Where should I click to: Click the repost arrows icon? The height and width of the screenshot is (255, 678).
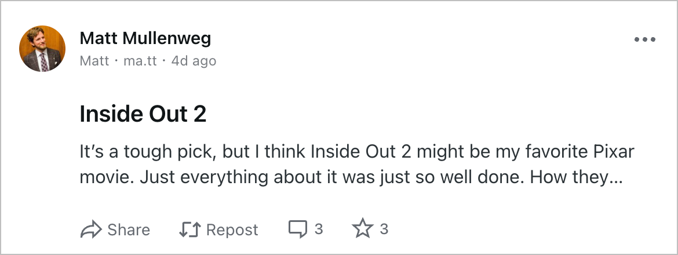(189, 230)
